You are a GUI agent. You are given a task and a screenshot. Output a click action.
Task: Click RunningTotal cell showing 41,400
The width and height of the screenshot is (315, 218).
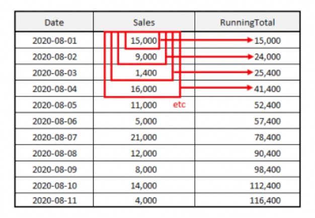click(x=268, y=89)
